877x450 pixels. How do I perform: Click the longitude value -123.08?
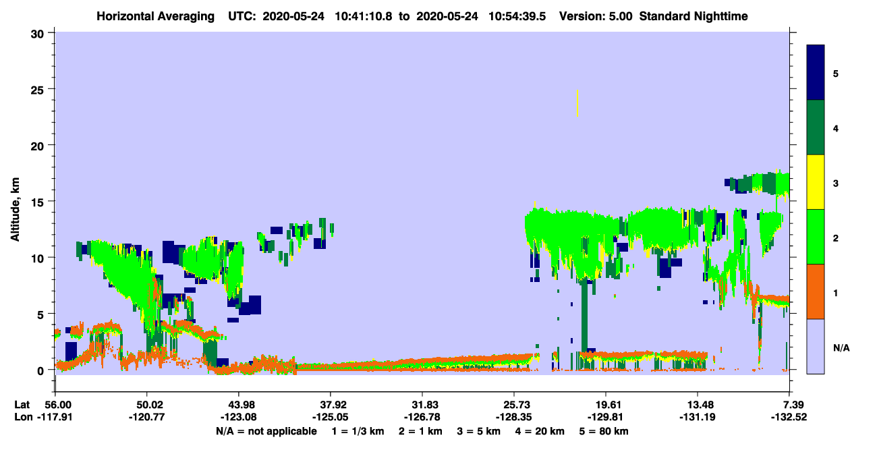tap(238, 417)
